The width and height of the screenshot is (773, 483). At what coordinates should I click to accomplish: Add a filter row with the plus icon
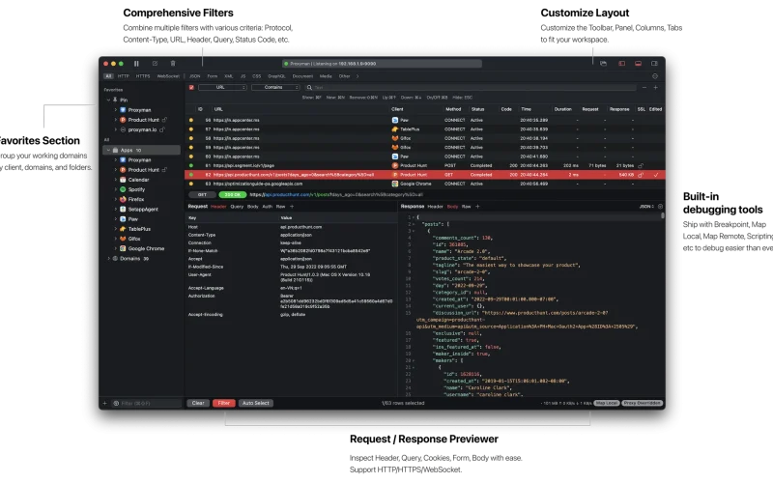point(656,87)
